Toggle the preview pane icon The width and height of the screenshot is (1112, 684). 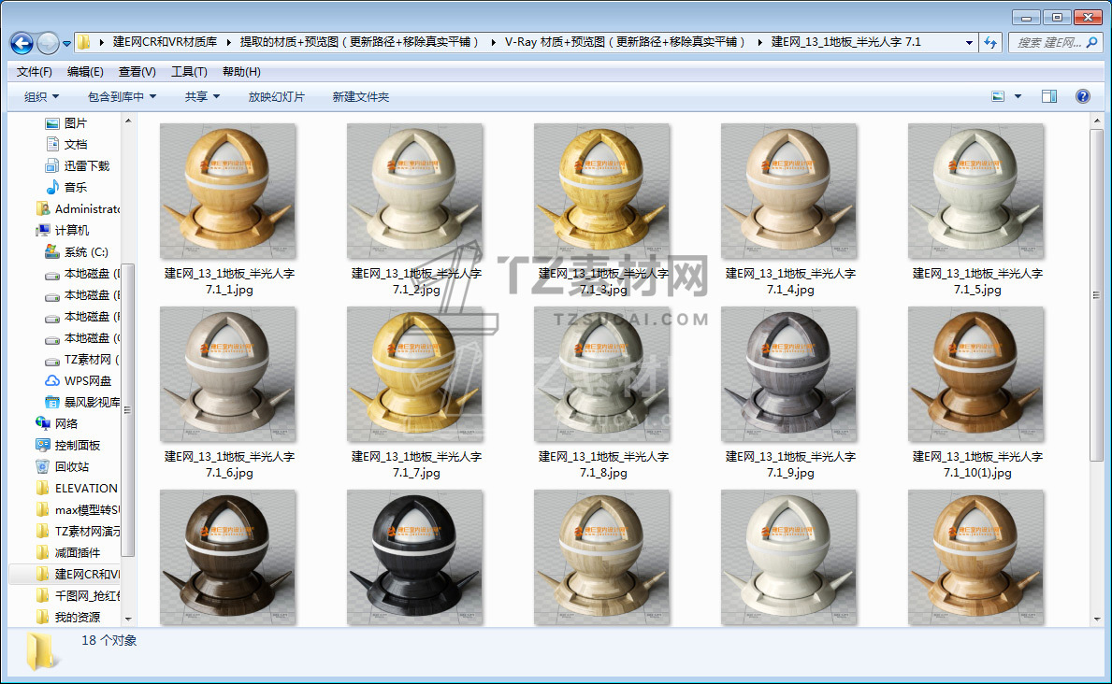click(x=1048, y=96)
